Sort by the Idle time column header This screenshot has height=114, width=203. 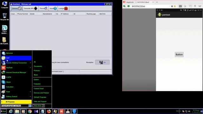tap(105, 14)
